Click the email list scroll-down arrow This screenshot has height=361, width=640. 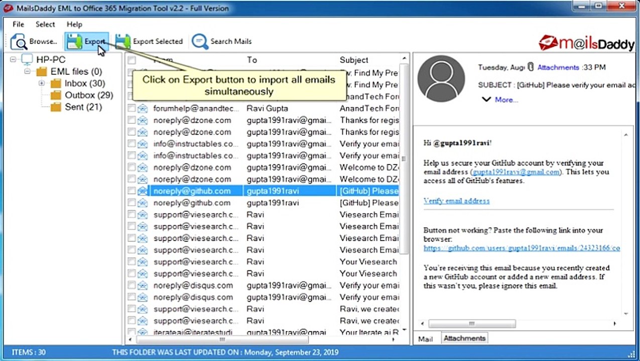pyautogui.click(x=403, y=331)
